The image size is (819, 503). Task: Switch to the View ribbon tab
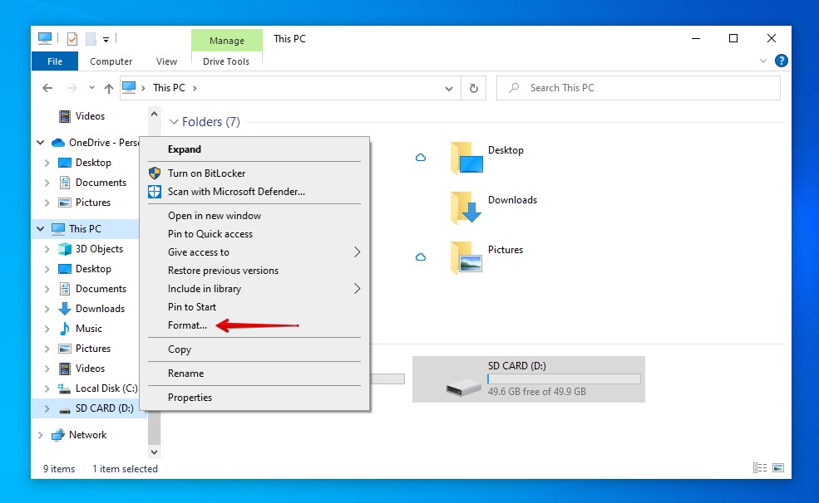tap(166, 61)
